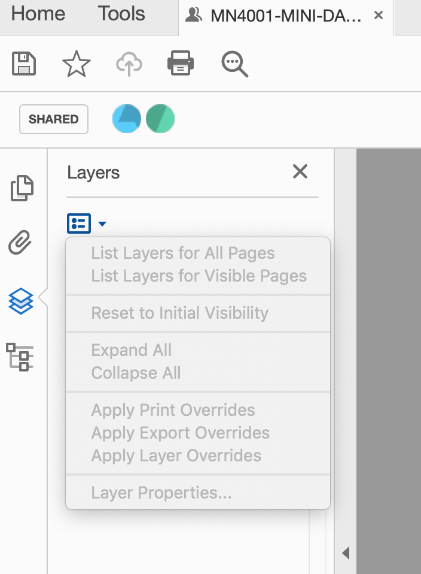Print the document via the printer icon
The width and height of the screenshot is (421, 574).
pyautogui.click(x=181, y=64)
